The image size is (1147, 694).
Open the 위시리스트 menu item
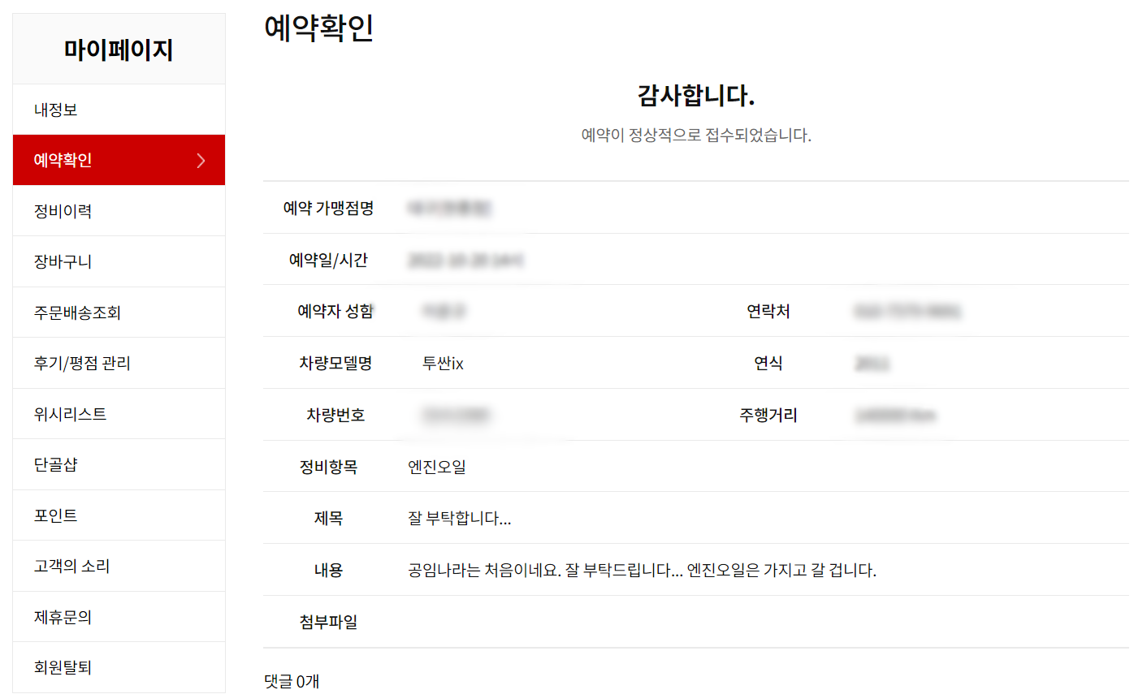coord(119,414)
